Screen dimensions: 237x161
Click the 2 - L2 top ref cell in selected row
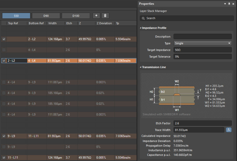(17, 61)
